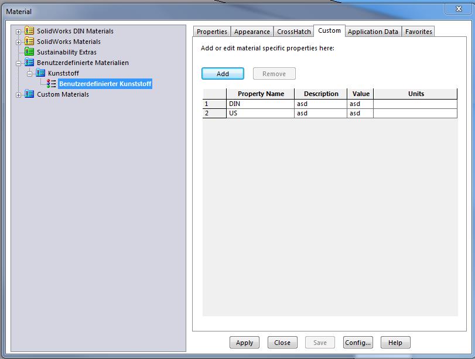Open the Application Data tab

click(373, 32)
